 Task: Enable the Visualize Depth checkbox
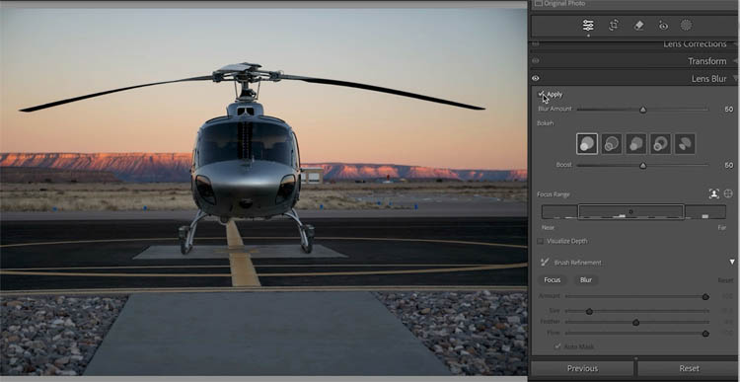pyautogui.click(x=541, y=241)
